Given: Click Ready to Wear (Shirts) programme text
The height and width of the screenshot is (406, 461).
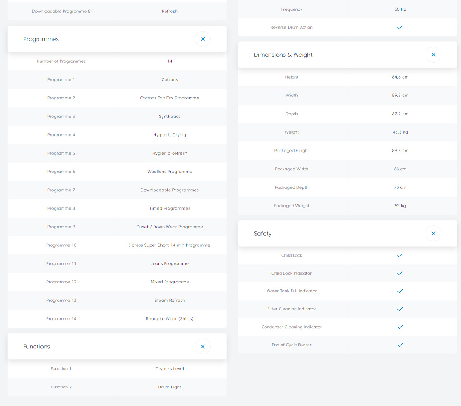Looking at the screenshot, I should tap(169, 319).
